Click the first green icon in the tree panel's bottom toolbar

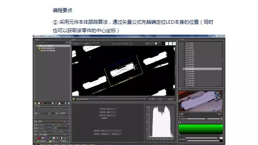[35, 103]
